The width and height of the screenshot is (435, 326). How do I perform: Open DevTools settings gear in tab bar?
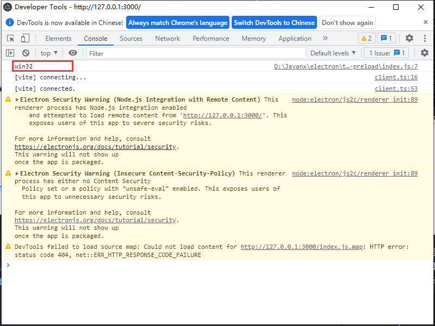(409, 38)
